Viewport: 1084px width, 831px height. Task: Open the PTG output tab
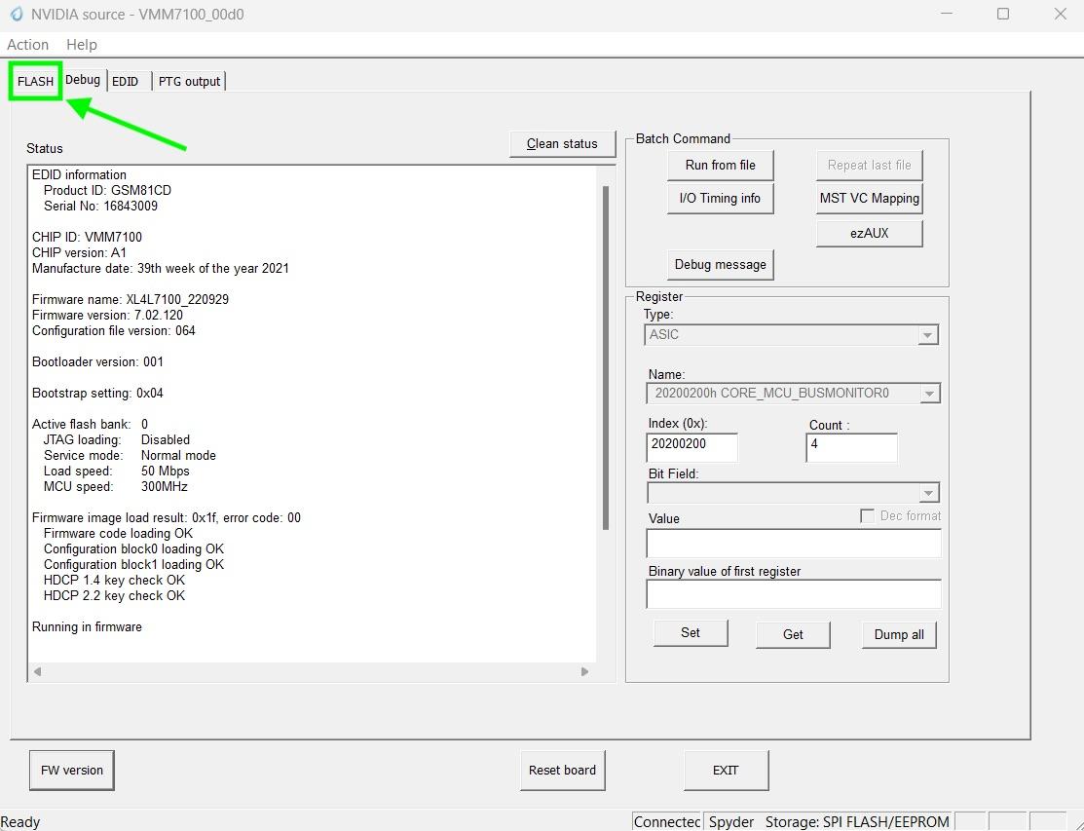(189, 82)
